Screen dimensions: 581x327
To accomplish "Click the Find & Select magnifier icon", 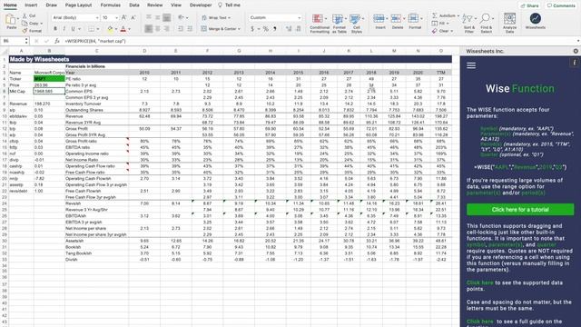I will pos(485,18).
